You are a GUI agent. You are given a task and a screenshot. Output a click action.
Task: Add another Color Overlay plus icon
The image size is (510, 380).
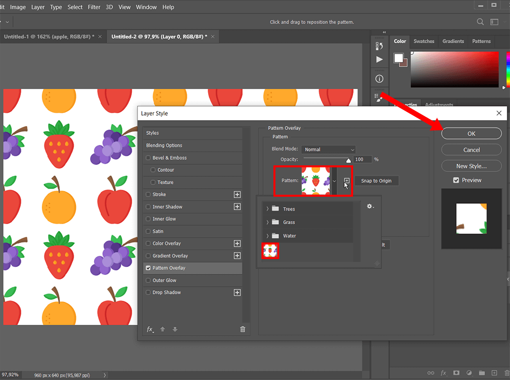(237, 244)
